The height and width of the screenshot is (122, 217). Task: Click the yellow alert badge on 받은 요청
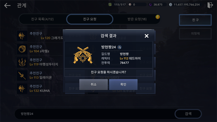(158, 17)
